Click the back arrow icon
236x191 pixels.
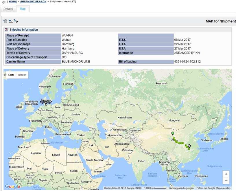pos(4,2)
